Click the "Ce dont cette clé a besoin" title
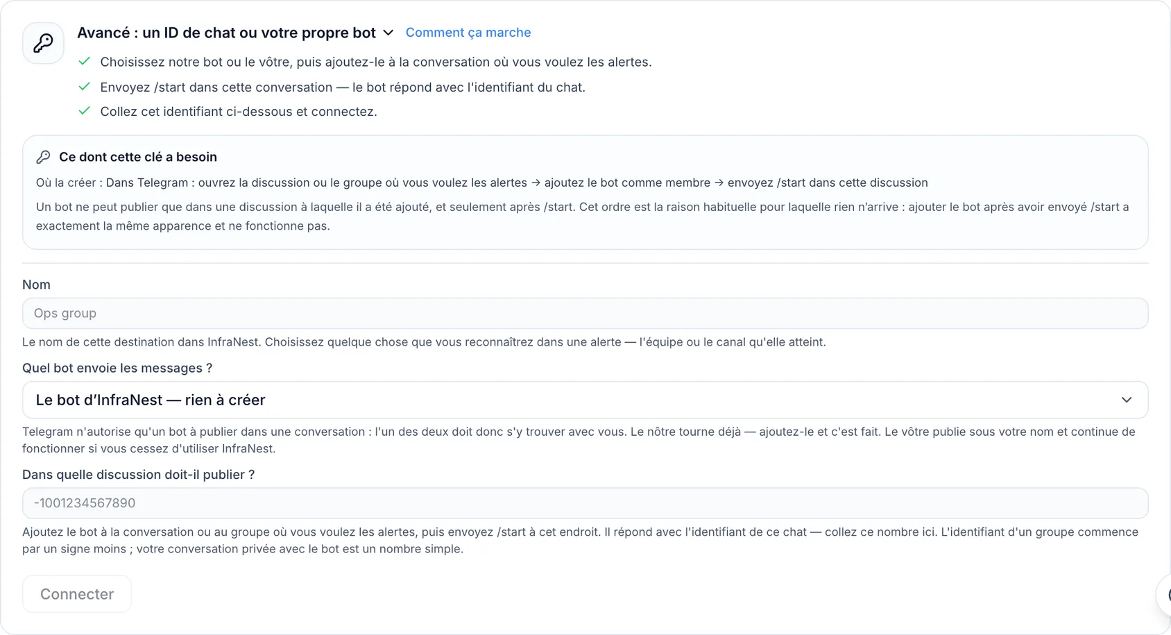This screenshot has width=1171, height=635. pos(138,157)
